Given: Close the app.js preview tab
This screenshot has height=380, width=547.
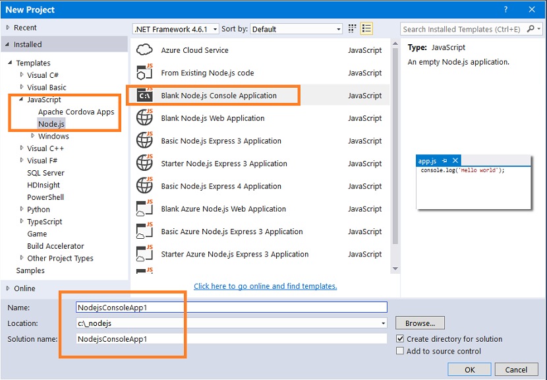Looking at the screenshot, I should click(x=455, y=161).
